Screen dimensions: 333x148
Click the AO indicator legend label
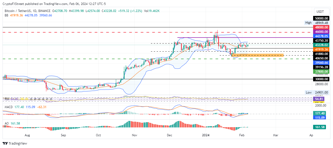(7, 123)
